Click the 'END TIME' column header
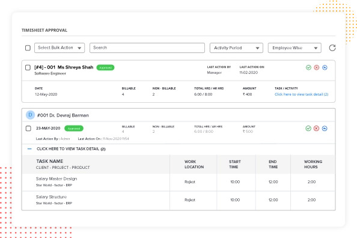This screenshot has width=357, height=238. [273, 164]
